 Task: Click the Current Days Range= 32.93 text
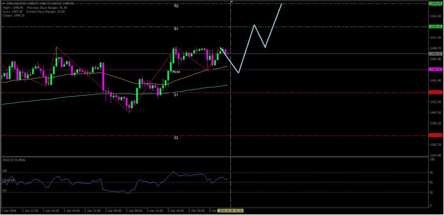(x=45, y=12)
